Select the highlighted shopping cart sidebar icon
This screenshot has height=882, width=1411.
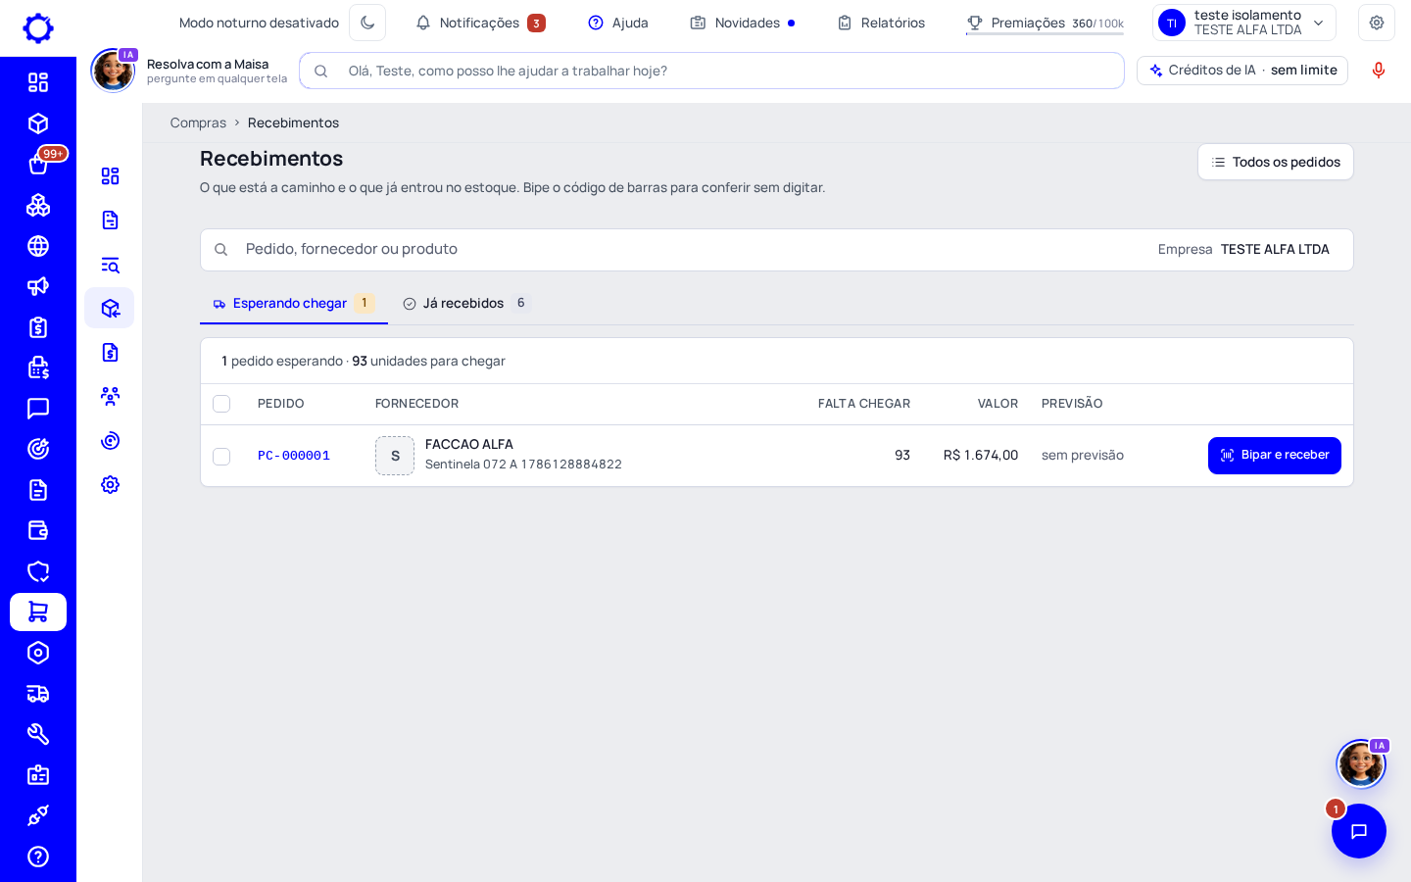point(38,612)
